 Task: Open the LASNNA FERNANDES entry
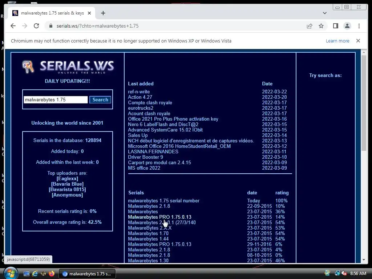[153, 151]
